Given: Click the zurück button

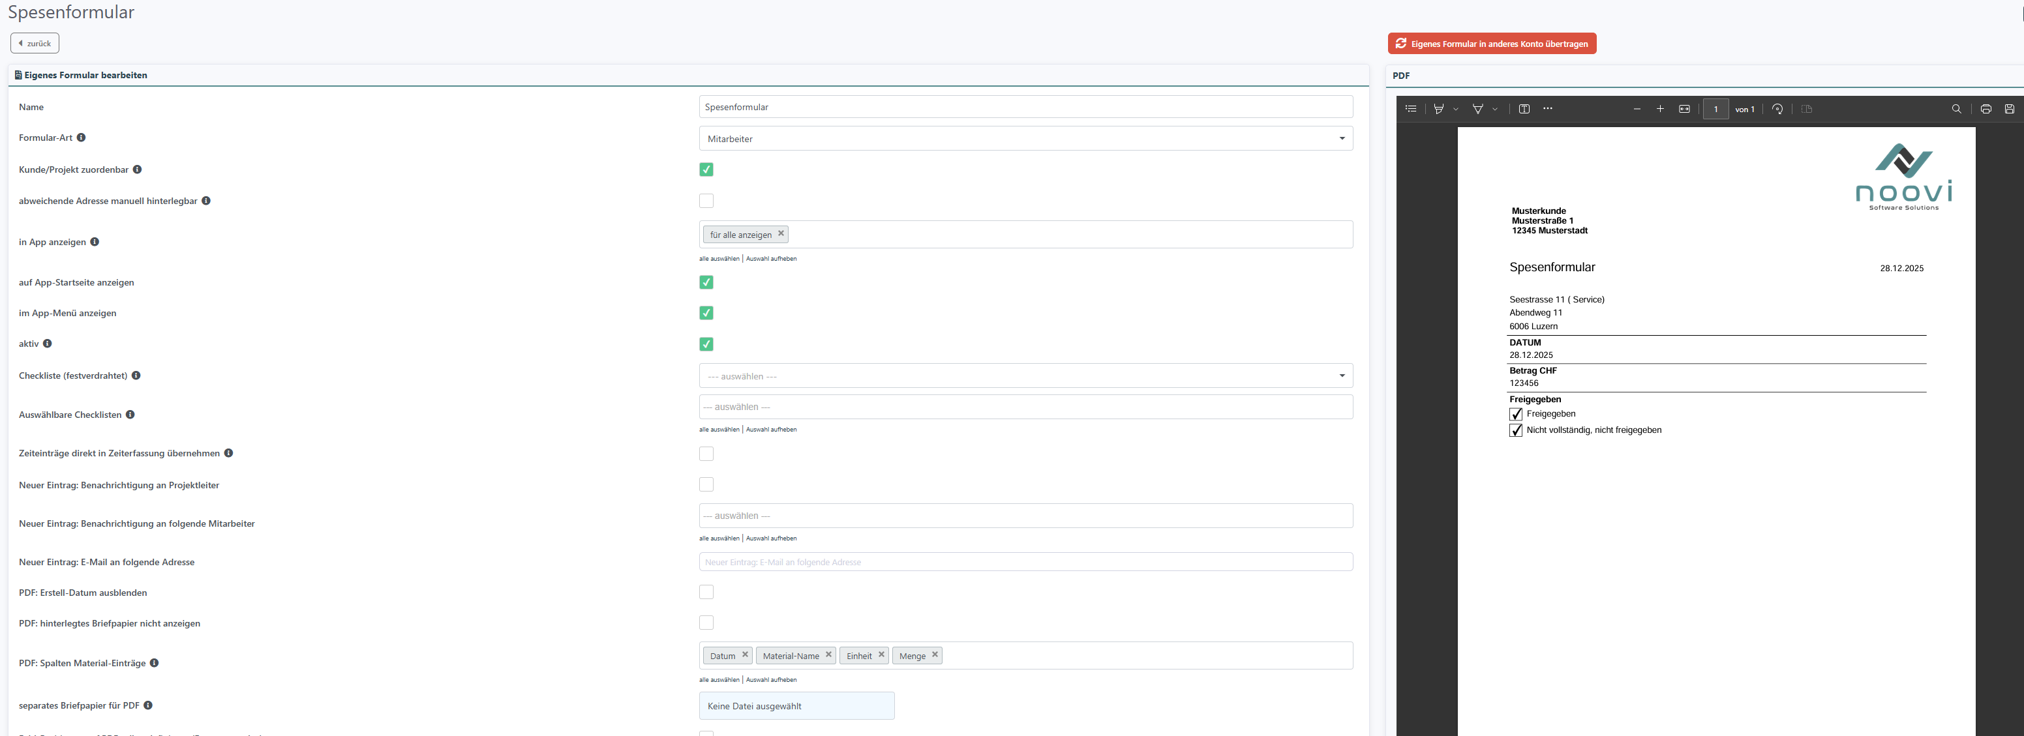Looking at the screenshot, I should tap(35, 43).
